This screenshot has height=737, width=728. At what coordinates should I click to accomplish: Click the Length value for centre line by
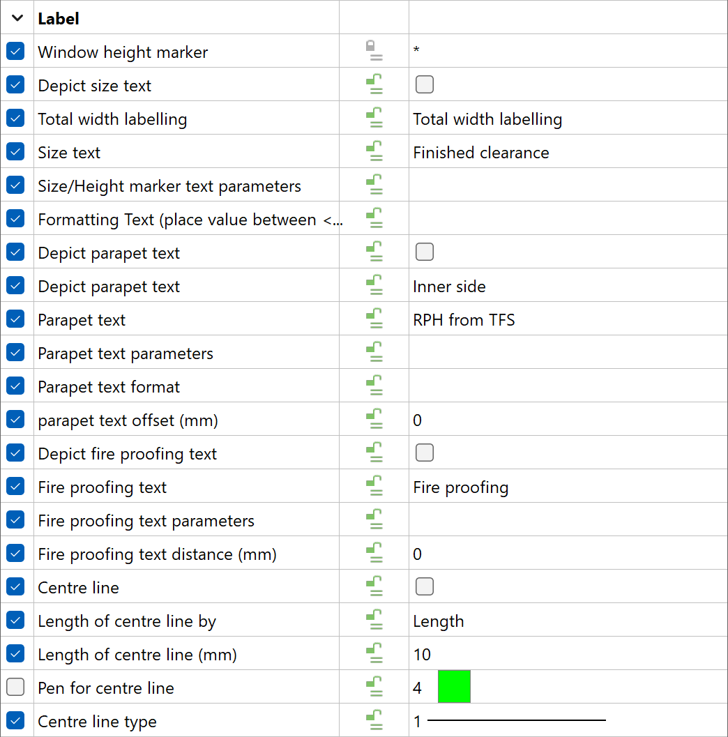[x=439, y=621]
